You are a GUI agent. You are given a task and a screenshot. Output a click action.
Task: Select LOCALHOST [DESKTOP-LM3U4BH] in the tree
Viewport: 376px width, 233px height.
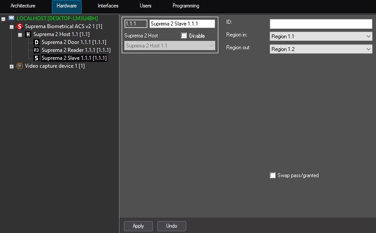57,18
